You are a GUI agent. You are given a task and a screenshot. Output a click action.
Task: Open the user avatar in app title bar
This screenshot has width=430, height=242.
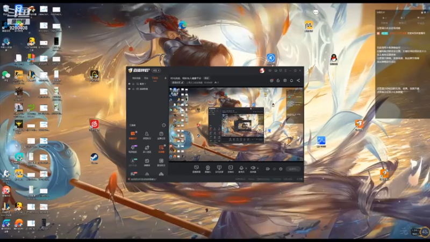point(262,70)
